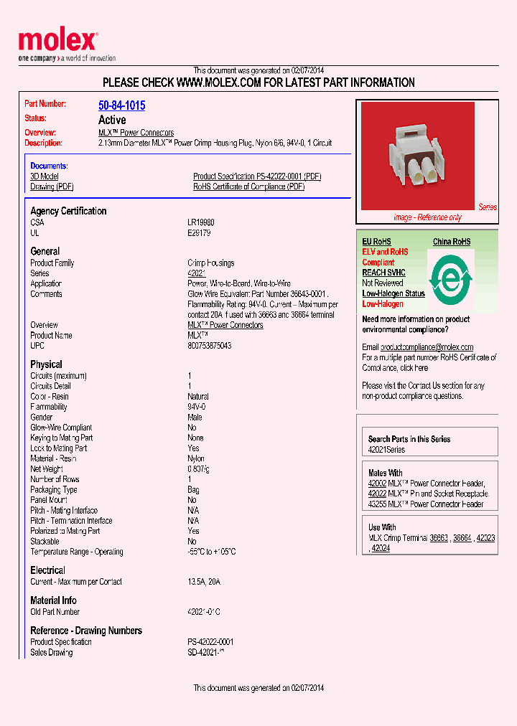Screen dimensions: 517x726
Task: Click 43255 MLX Power Connector Header text
Action: (x=426, y=504)
